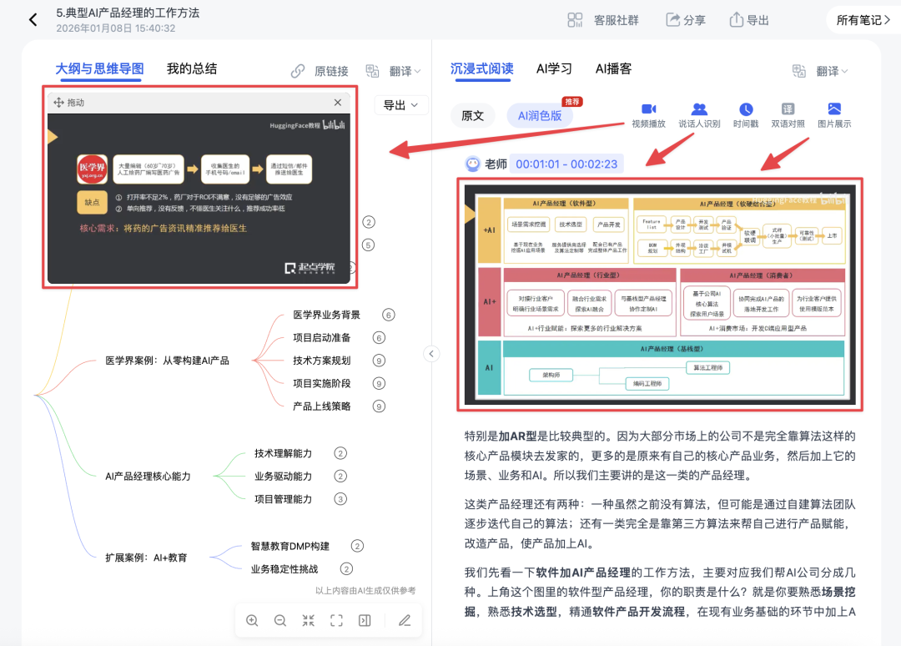Click the 医学界 slide preview image
Screen dimensions: 901x646
199,199
